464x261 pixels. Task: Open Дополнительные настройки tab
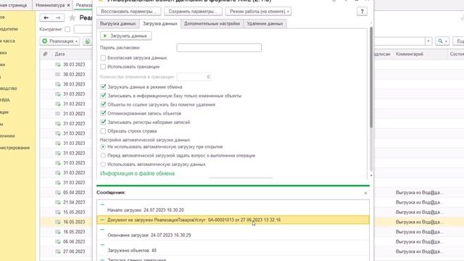coord(212,24)
